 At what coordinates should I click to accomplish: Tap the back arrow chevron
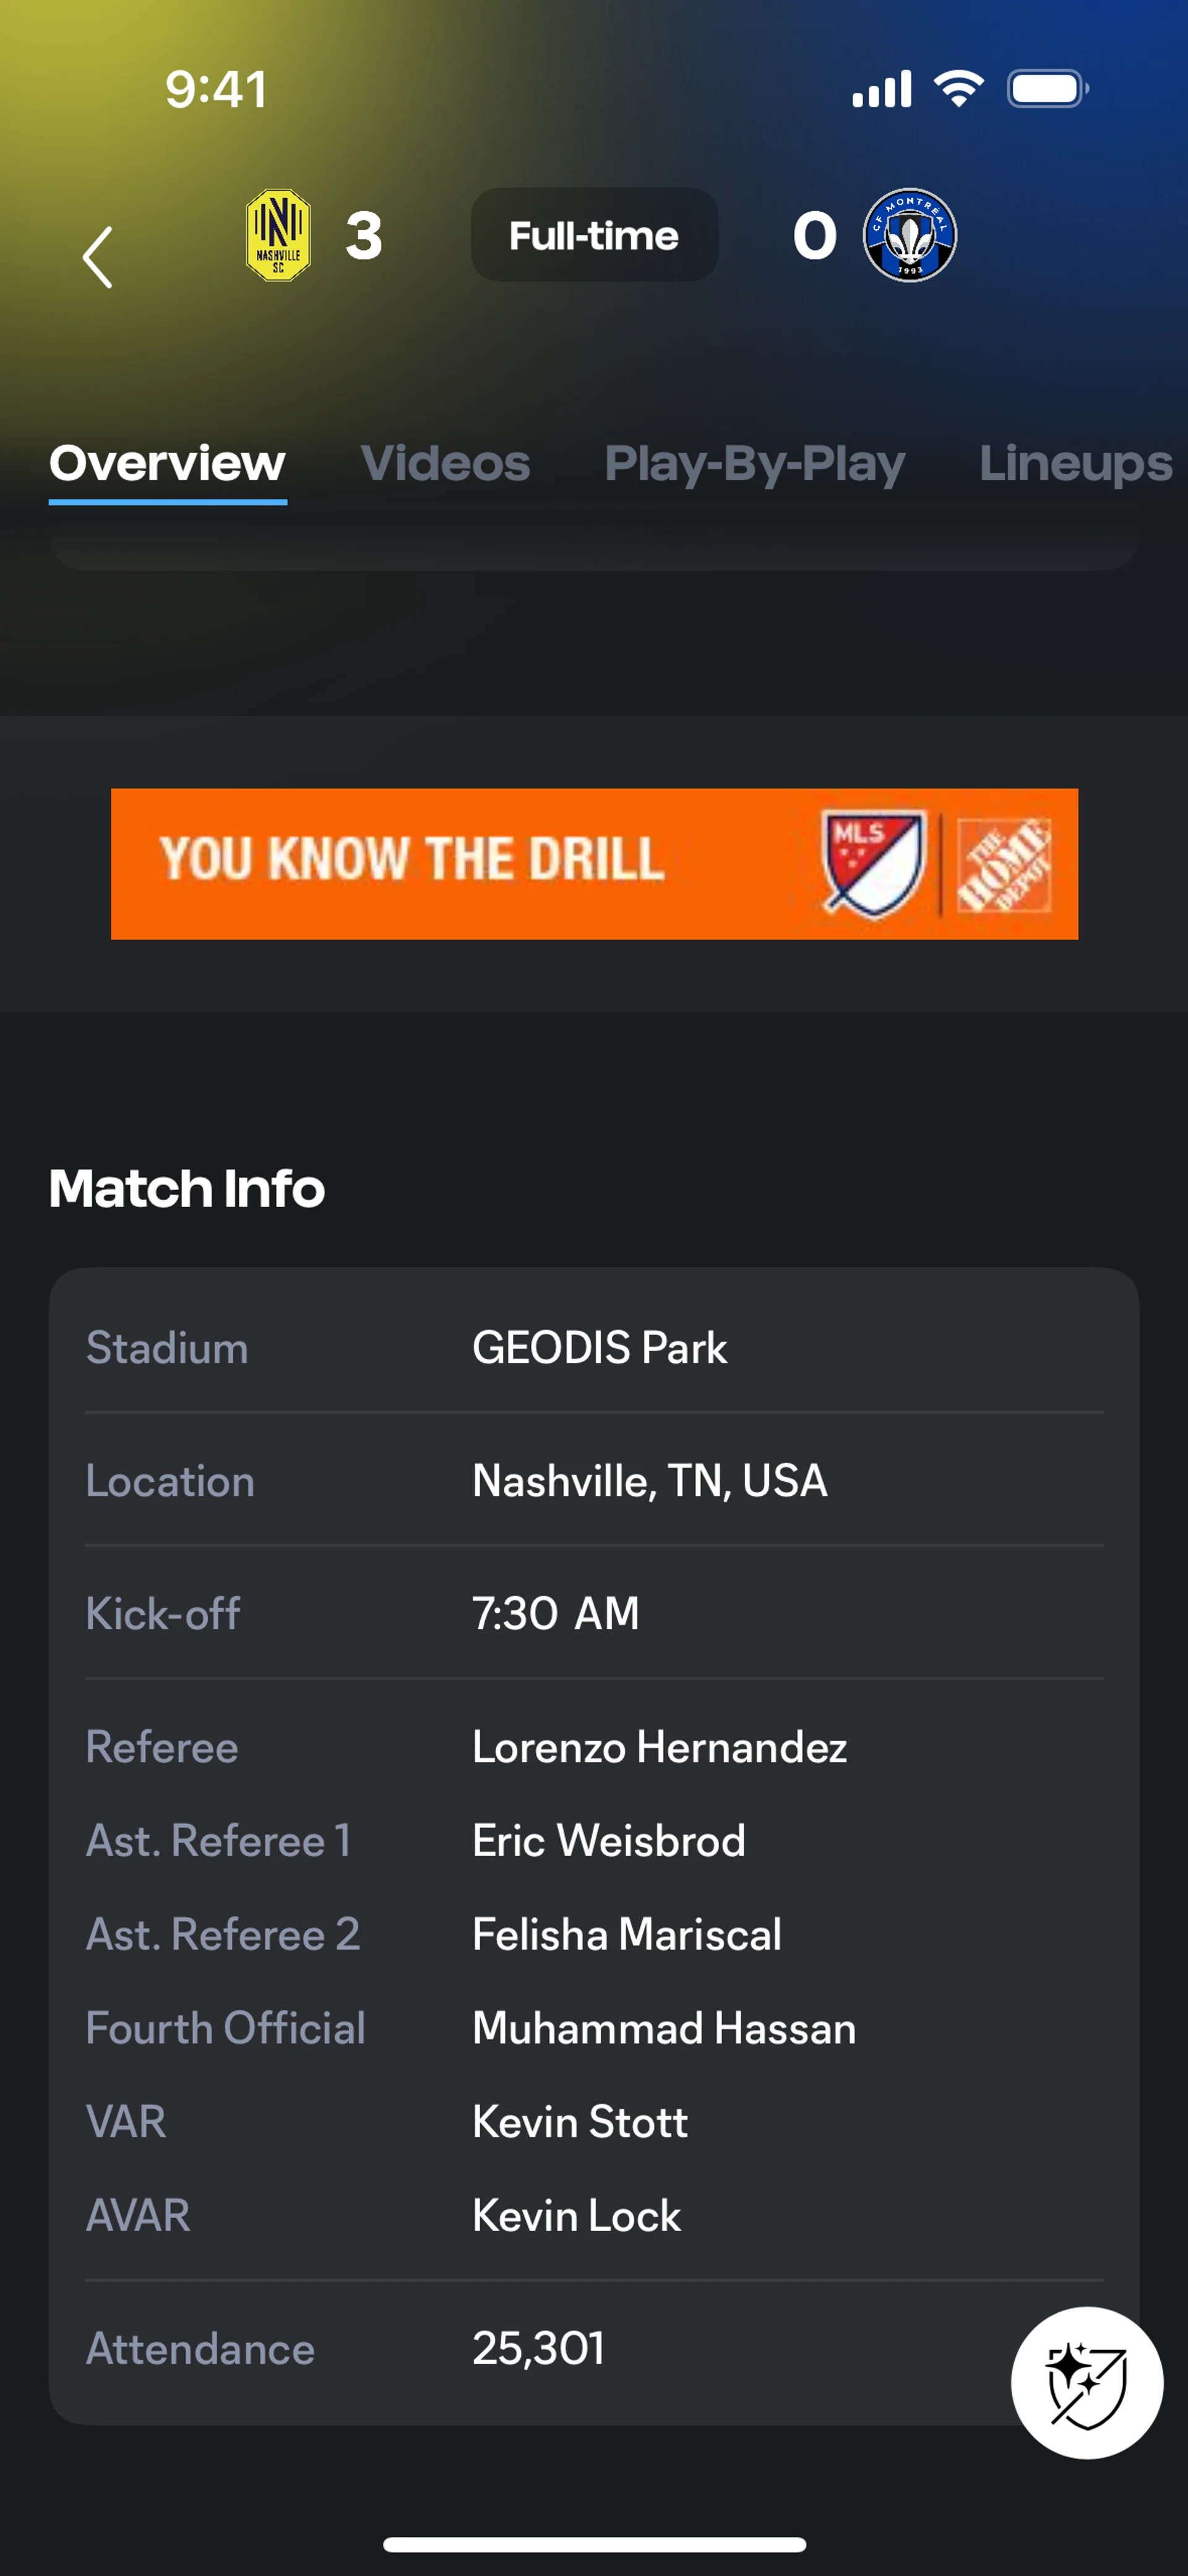[97, 257]
